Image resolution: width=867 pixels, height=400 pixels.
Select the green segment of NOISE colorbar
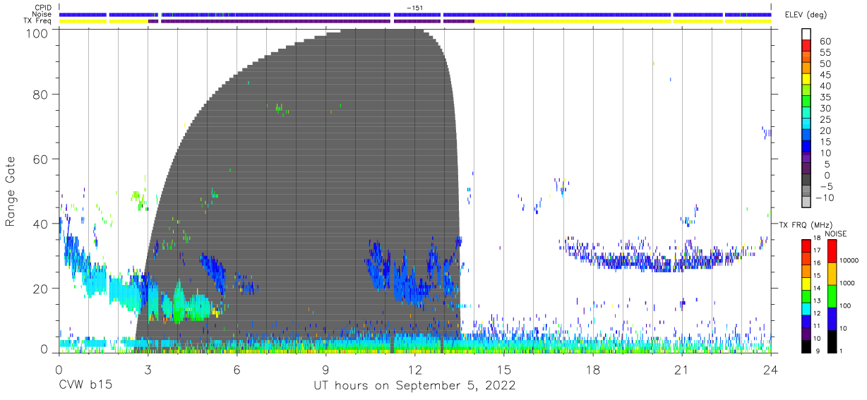[832, 296]
